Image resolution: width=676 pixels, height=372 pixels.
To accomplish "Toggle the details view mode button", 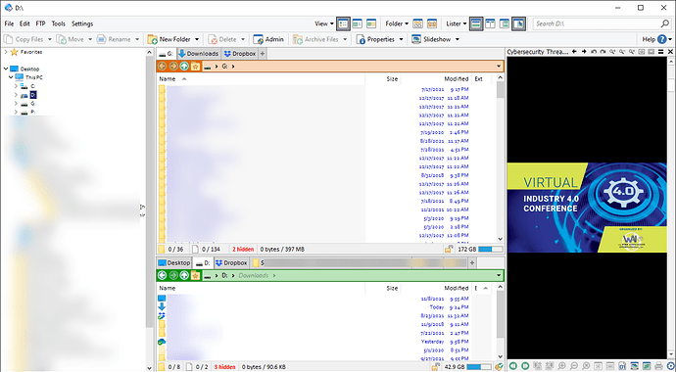I will (343, 23).
